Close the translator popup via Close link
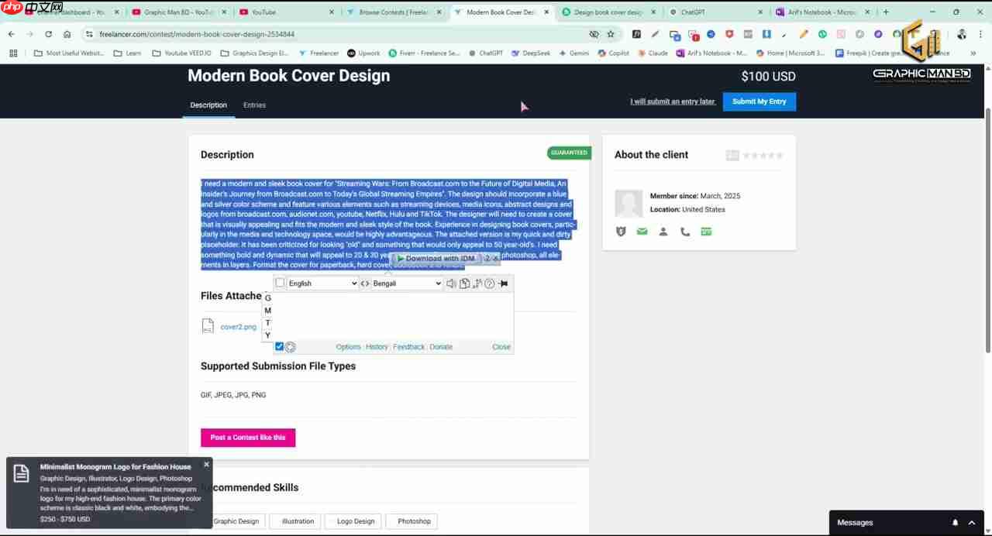Screen dimensions: 992x536 (x=501, y=347)
